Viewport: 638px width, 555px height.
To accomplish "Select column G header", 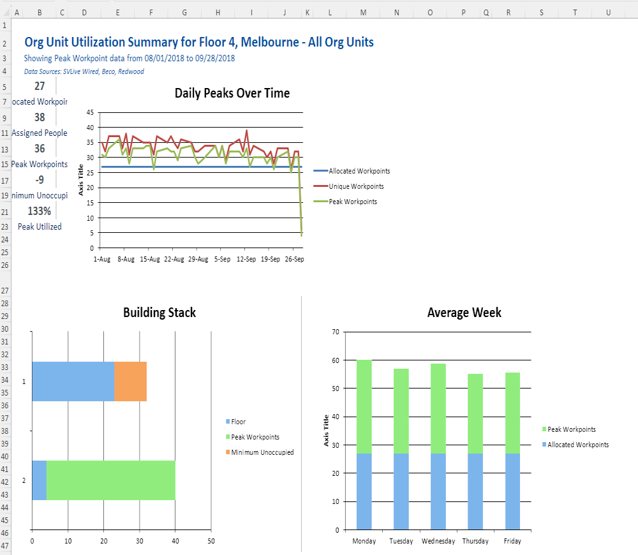I will [x=184, y=13].
